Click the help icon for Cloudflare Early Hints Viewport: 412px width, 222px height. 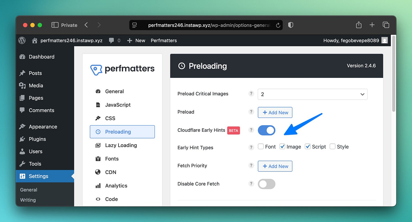pos(251,130)
